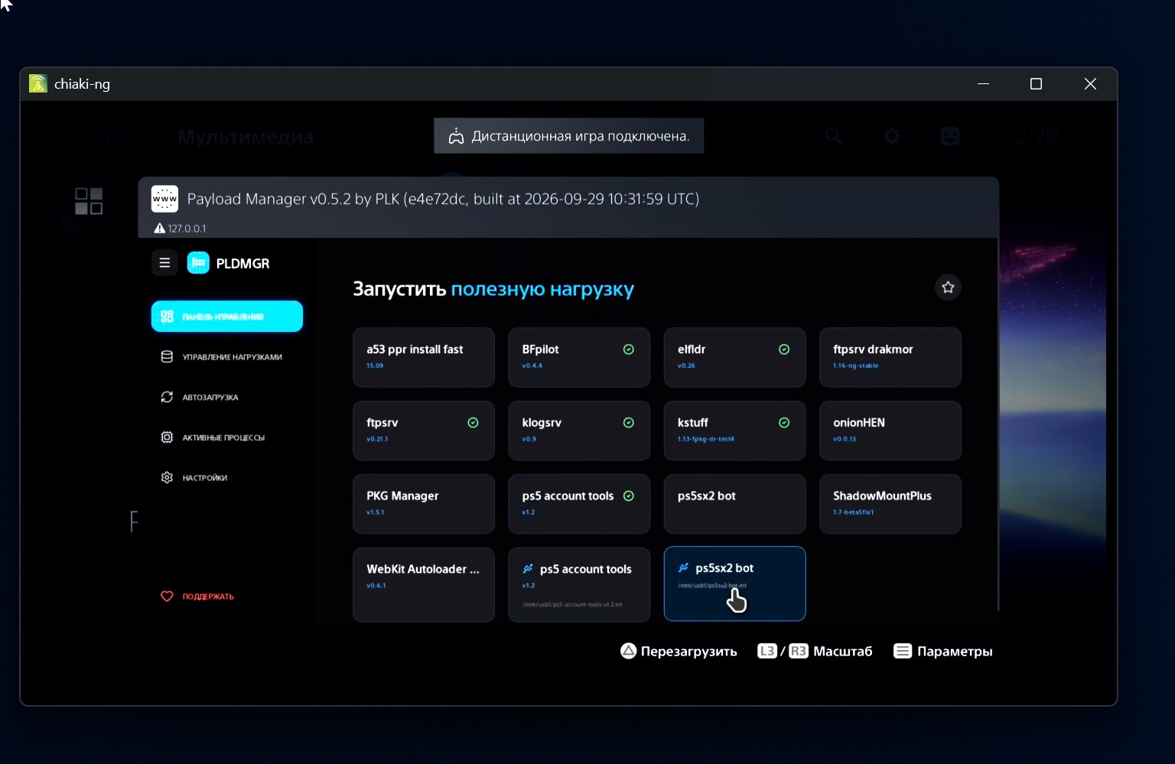Click the refresh icon for Автозагрузка

(167, 397)
